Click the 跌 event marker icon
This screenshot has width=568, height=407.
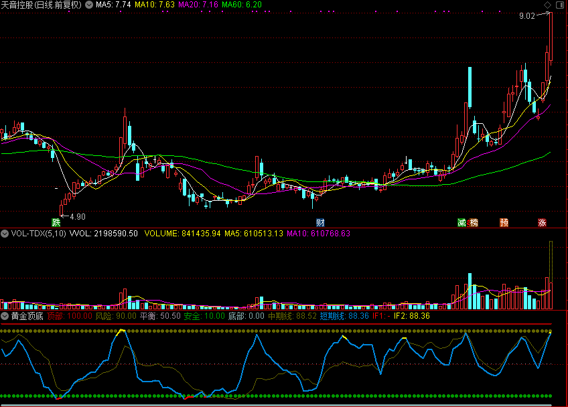(x=56, y=222)
